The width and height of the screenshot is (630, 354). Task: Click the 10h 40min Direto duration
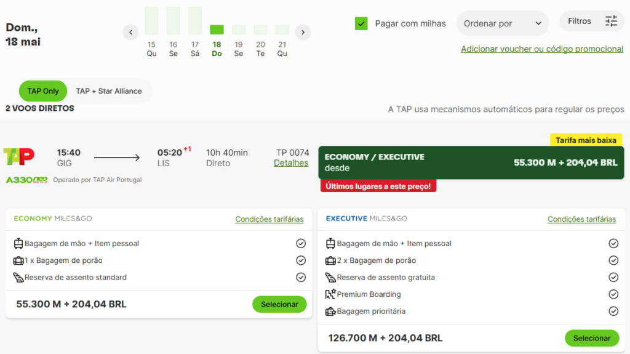[226, 158]
